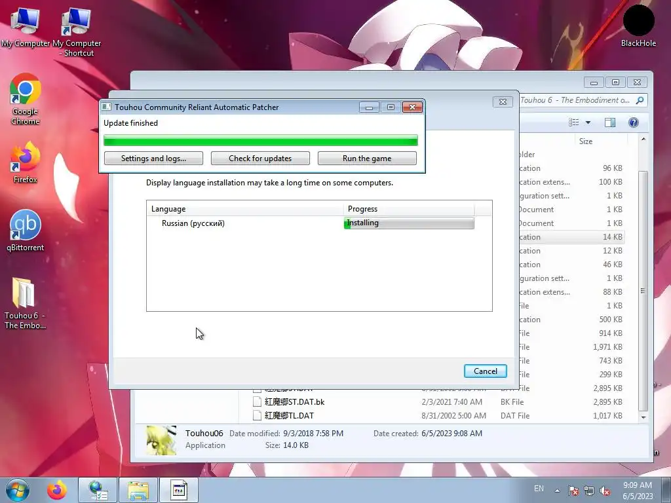Open Windows Explorer taskbar button
The height and width of the screenshot is (503, 671).
(x=138, y=490)
